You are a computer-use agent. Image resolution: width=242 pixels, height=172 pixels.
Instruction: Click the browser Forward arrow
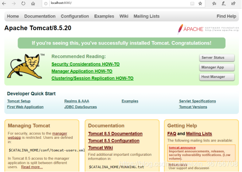[x=14, y=3]
